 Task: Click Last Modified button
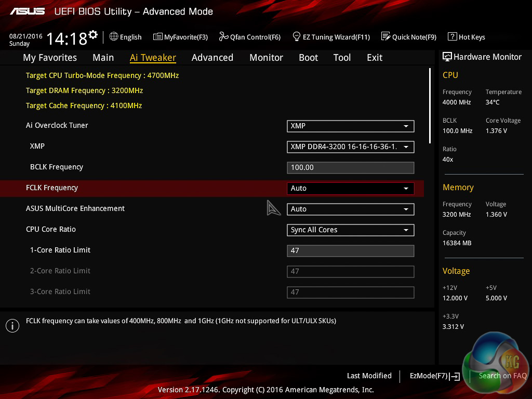[369, 376]
